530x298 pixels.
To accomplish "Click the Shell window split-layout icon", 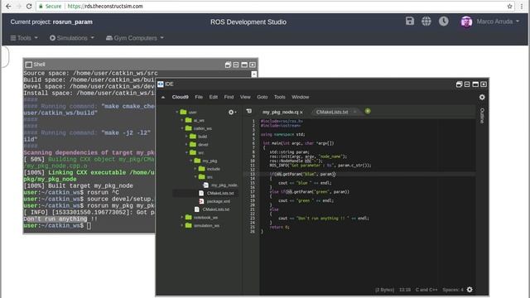I will [x=236, y=65].
